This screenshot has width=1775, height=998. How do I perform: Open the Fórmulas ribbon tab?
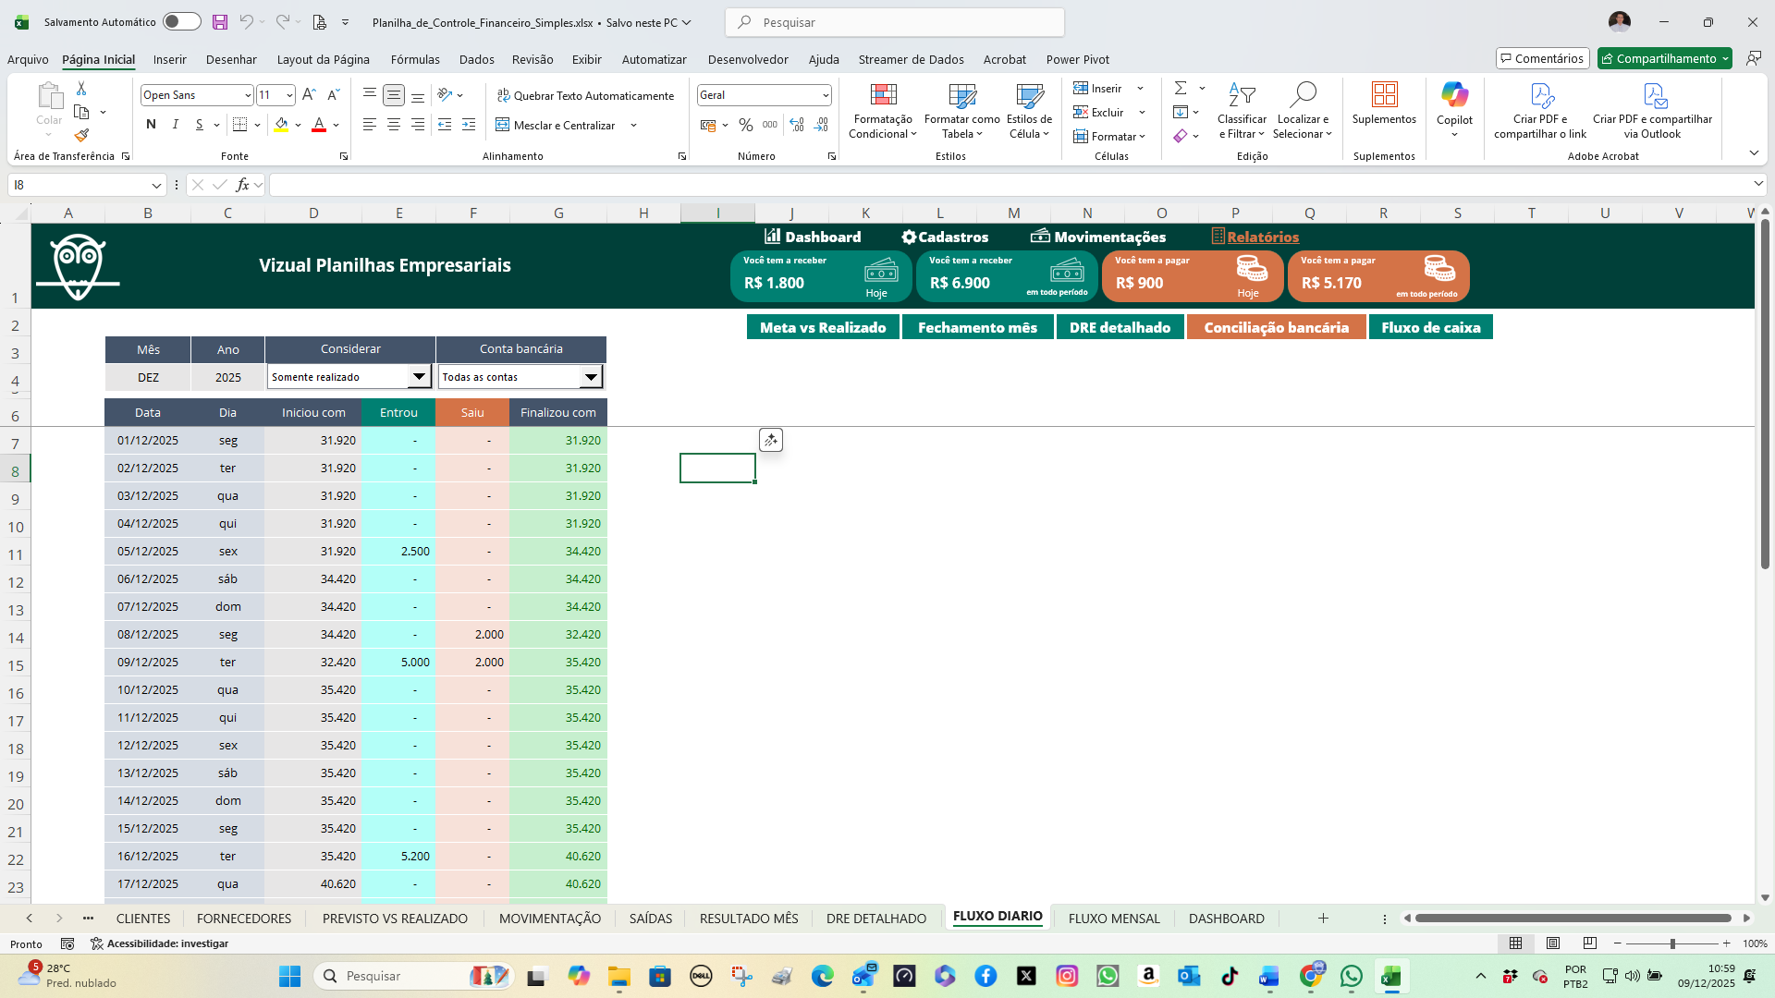coord(415,59)
